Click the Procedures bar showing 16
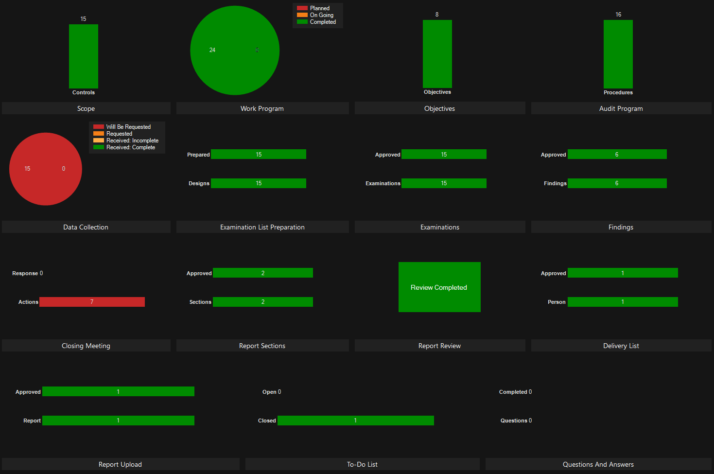Screen dimensions: 714x474 coord(618,54)
